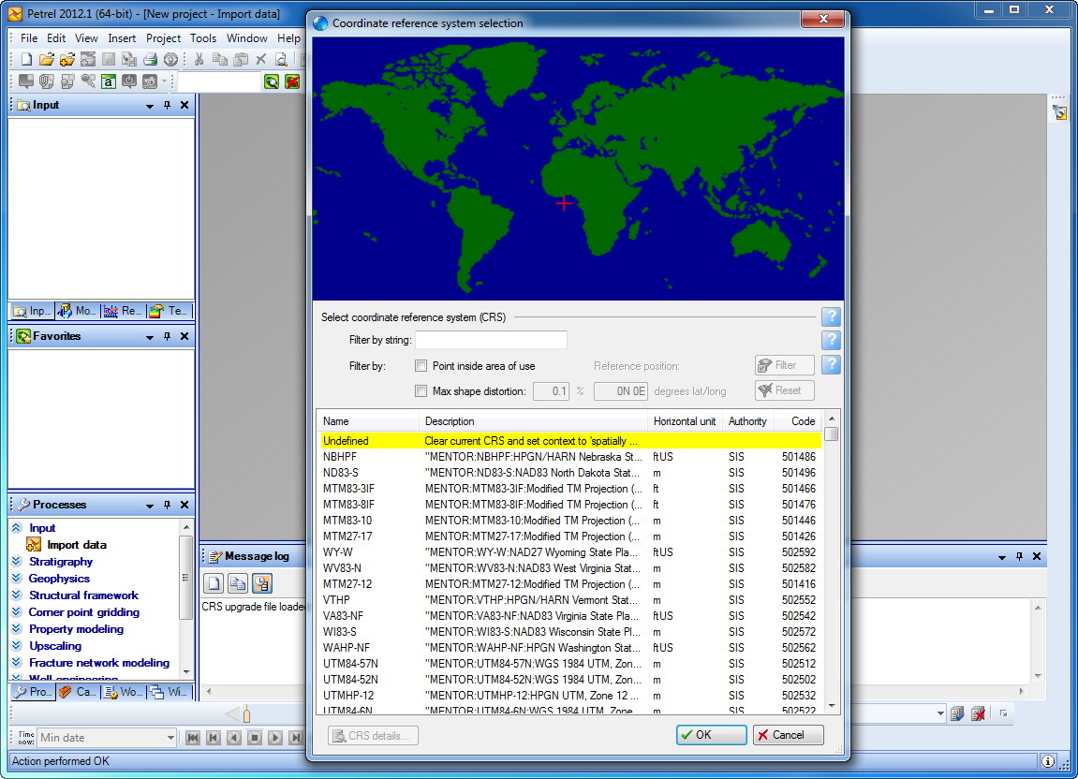
Task: Click the time slider handle
Action: point(246,714)
